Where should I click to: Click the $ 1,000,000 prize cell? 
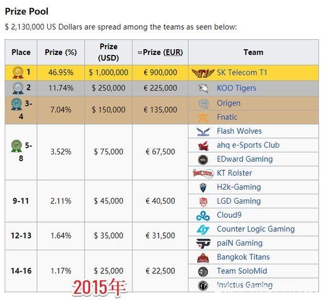[108, 73]
